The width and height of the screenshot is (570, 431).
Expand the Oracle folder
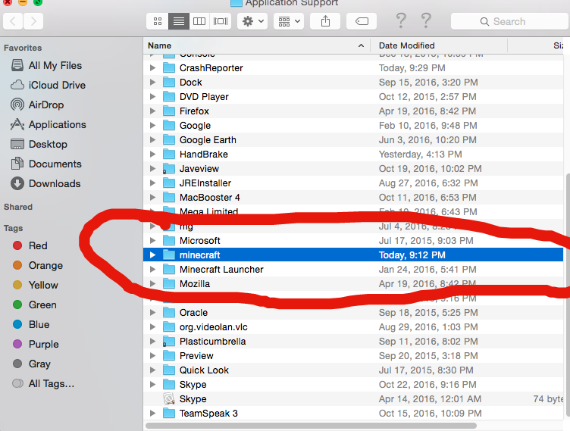tap(152, 313)
